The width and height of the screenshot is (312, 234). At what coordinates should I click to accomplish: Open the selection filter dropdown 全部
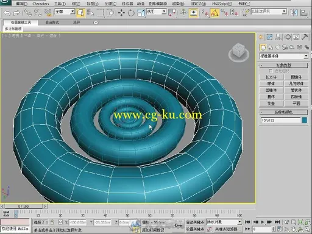[x=65, y=12]
